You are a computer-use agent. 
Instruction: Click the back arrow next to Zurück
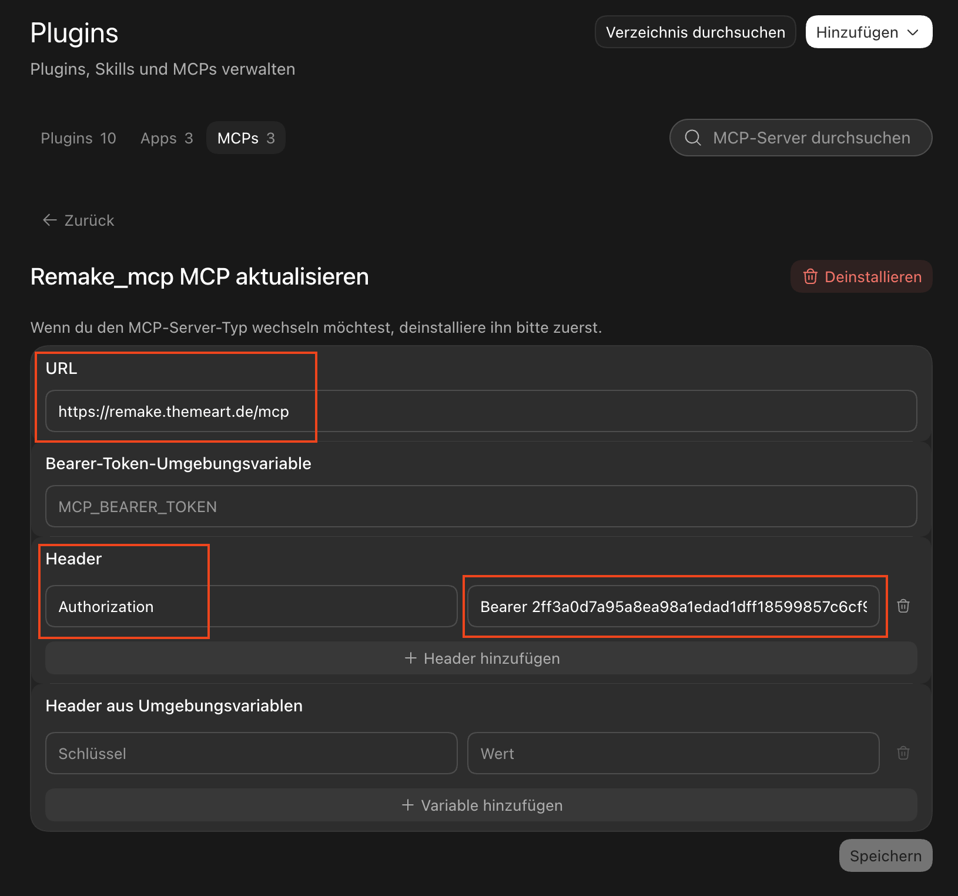pos(50,220)
